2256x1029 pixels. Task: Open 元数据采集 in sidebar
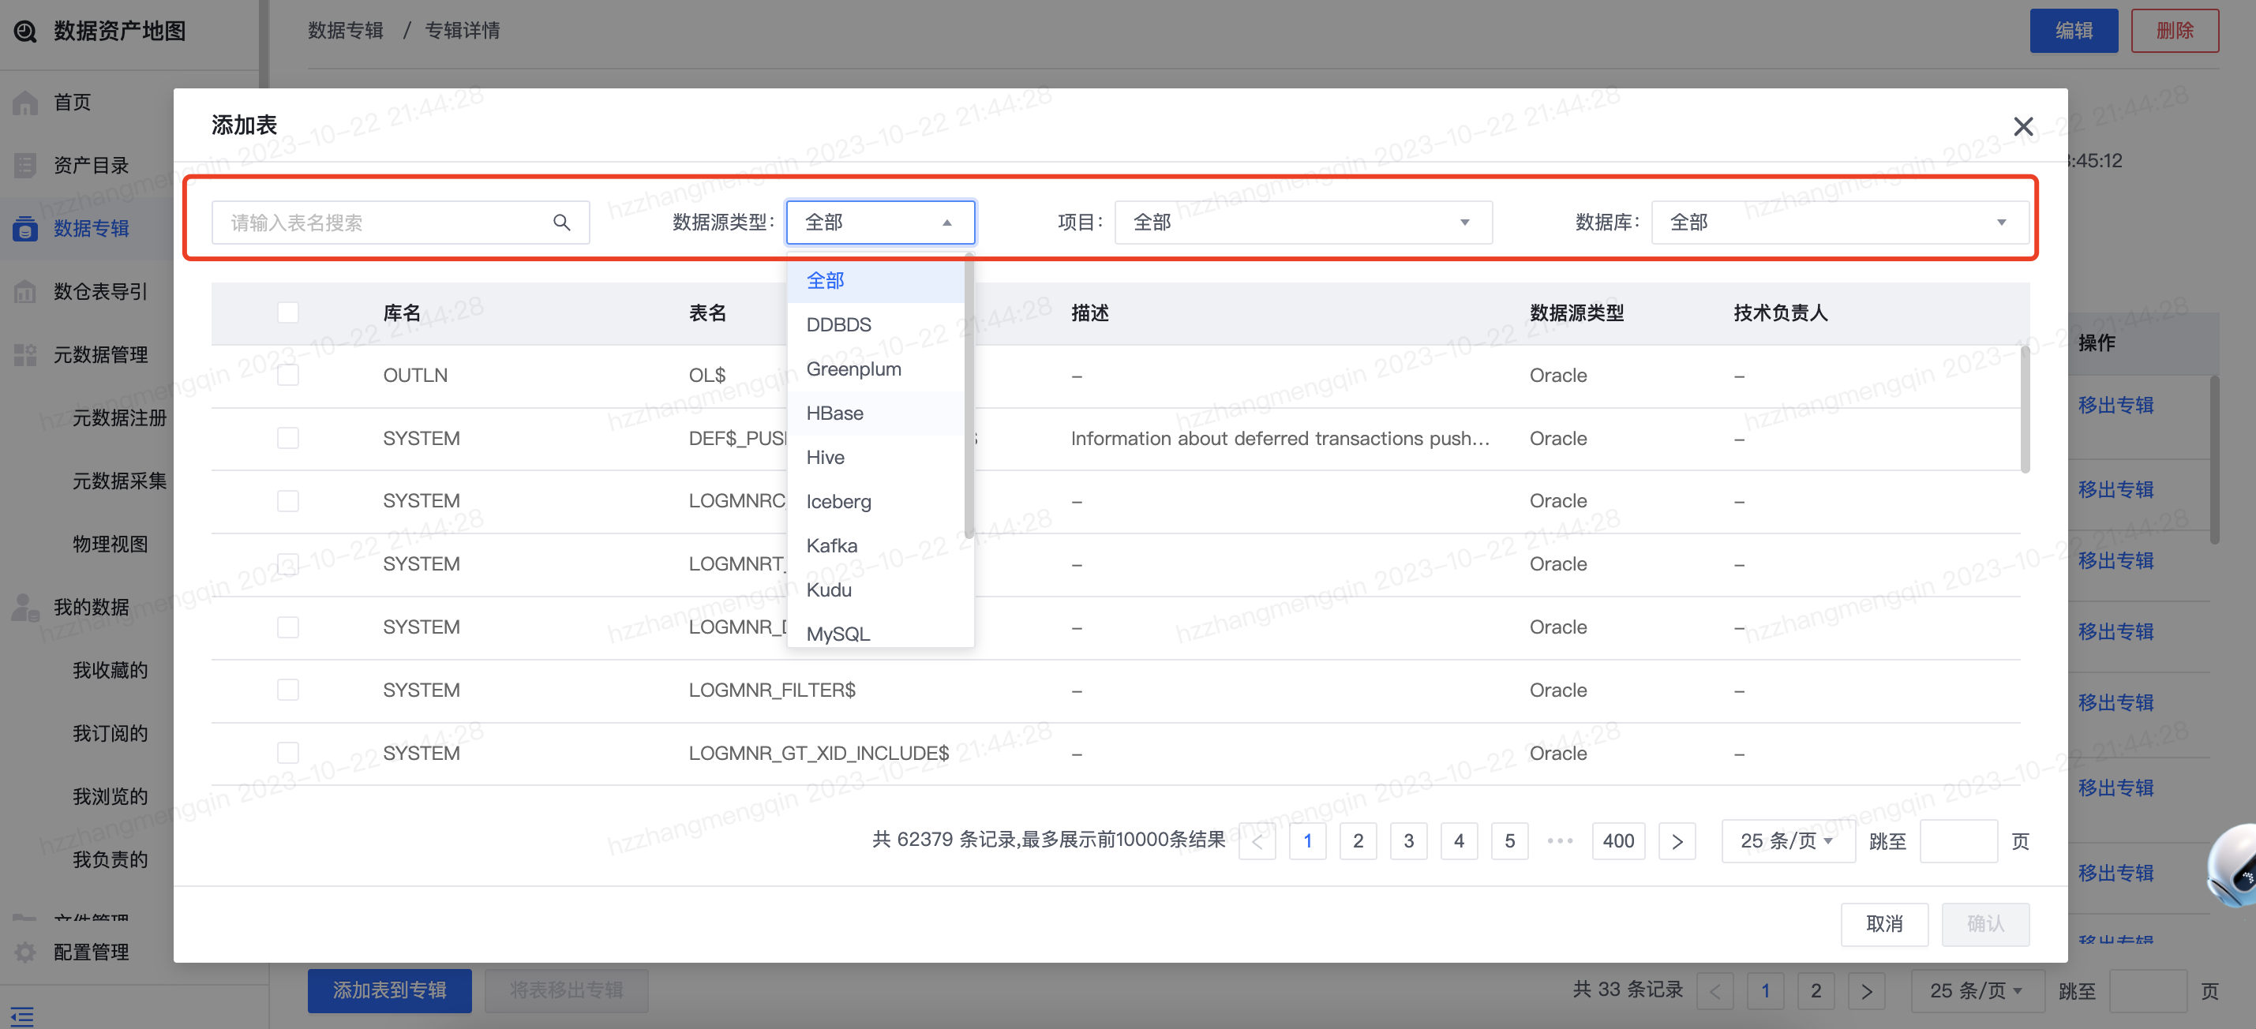[119, 481]
